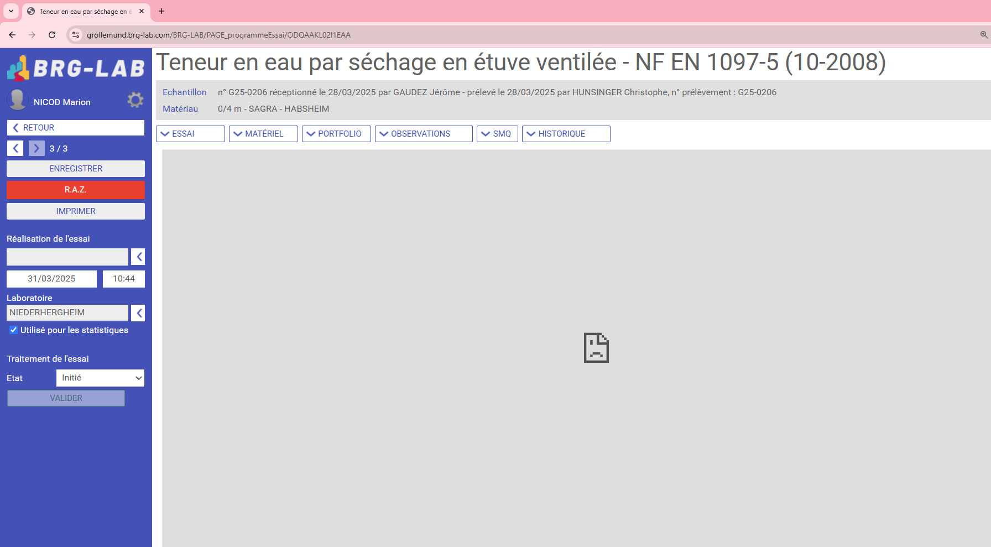Open the Laboratoire selector arrow

(138, 313)
